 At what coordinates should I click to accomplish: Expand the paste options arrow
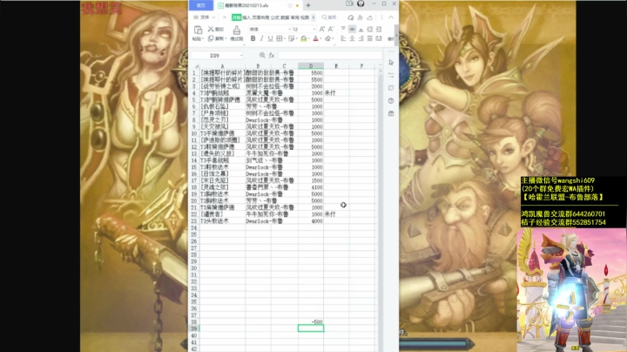tap(203, 39)
